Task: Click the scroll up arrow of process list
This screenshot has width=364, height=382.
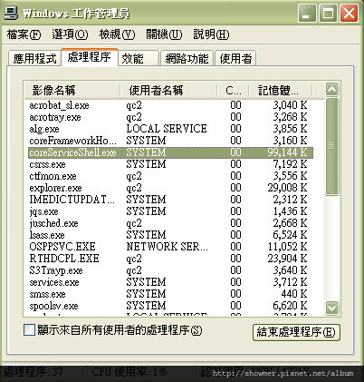Action: point(332,90)
